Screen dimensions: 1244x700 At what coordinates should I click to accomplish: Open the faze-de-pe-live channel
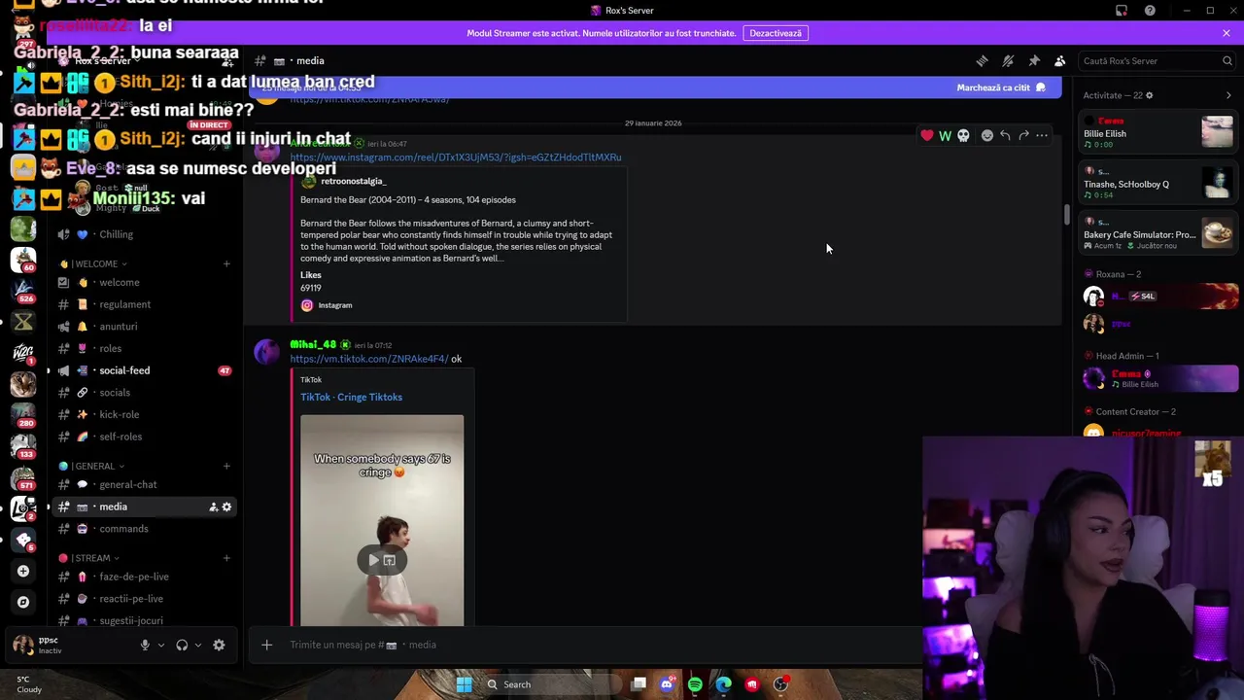144,577
